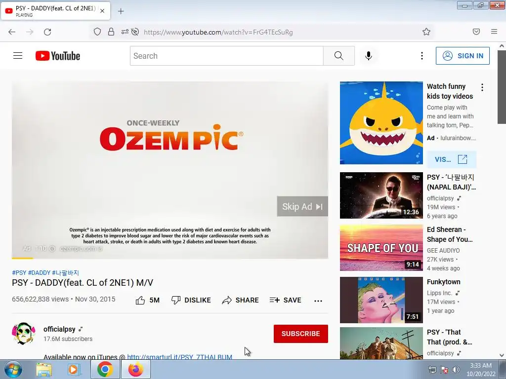Open tracking protection shield icon
The height and width of the screenshot is (379, 506).
pos(97,32)
